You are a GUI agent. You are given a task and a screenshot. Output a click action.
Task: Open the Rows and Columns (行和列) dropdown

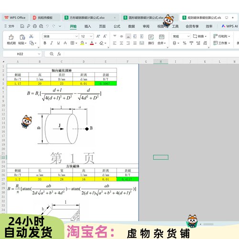click(222, 36)
